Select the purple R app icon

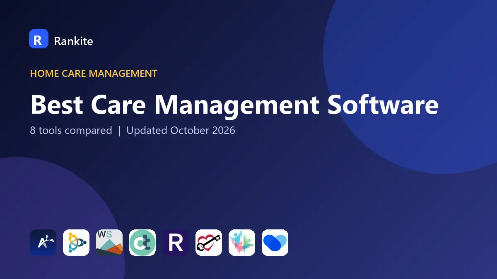click(x=176, y=243)
